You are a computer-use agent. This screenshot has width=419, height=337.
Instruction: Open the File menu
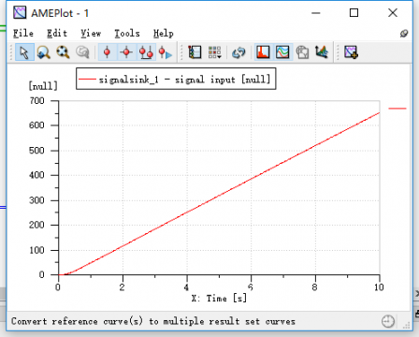pyautogui.click(x=23, y=33)
